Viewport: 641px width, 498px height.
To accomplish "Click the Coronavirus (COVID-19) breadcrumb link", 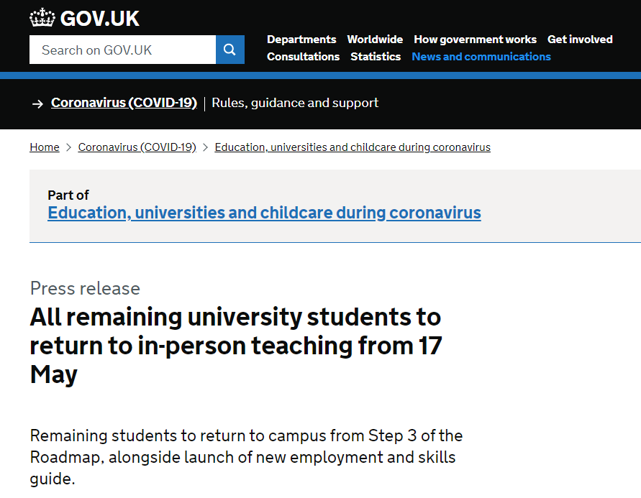I will coord(137,147).
